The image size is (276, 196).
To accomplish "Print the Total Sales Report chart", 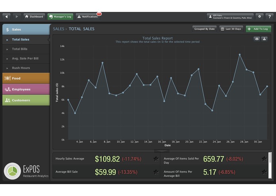I will [x=257, y=39].
